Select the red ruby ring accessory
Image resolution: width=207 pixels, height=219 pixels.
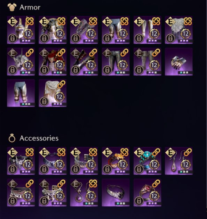point(147,192)
